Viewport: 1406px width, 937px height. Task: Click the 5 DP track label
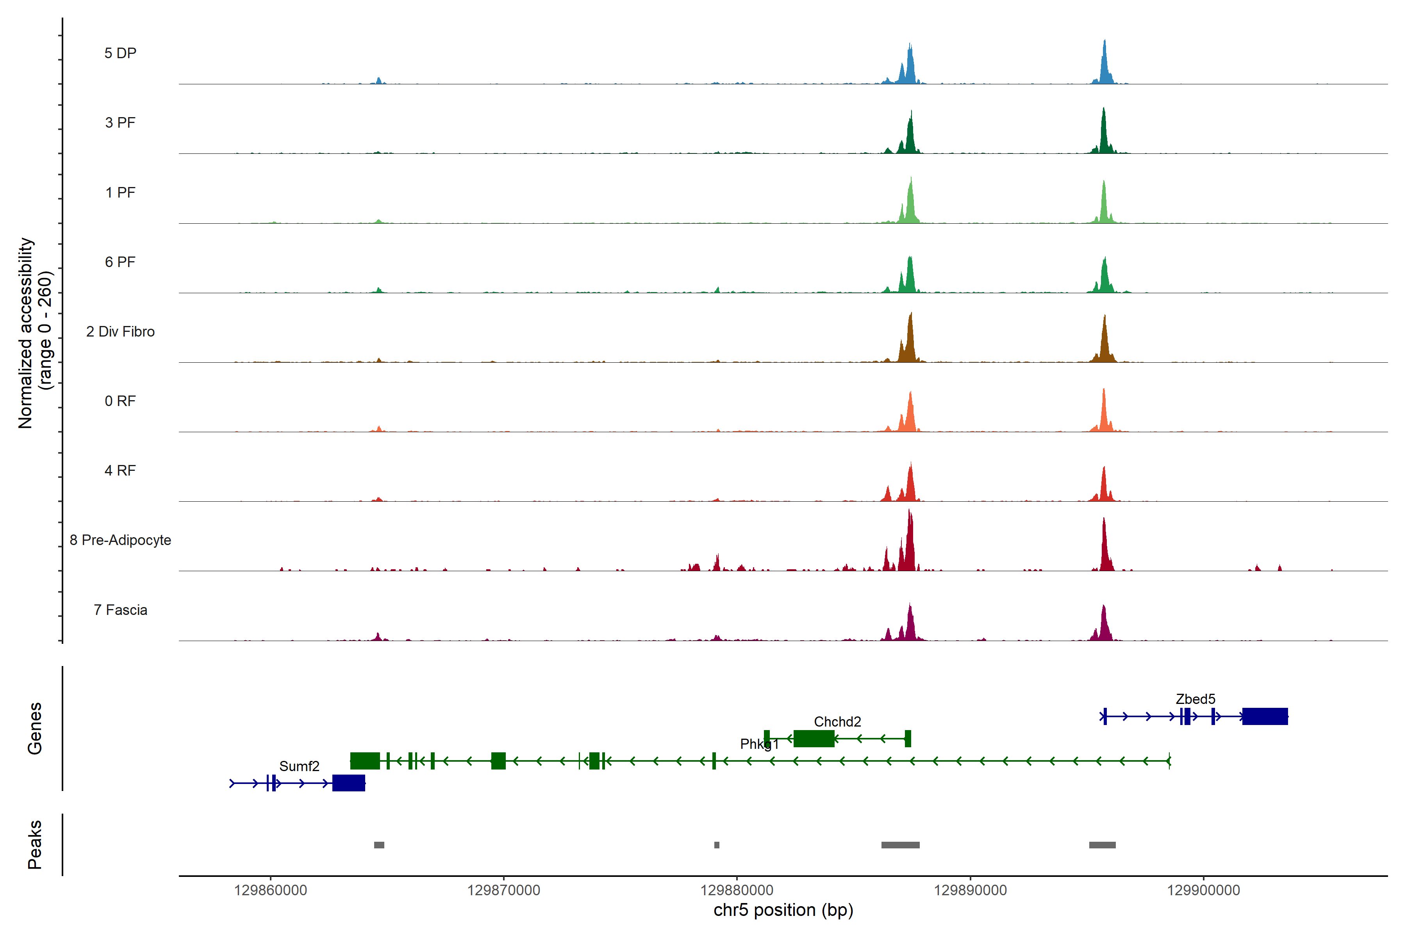tap(120, 53)
